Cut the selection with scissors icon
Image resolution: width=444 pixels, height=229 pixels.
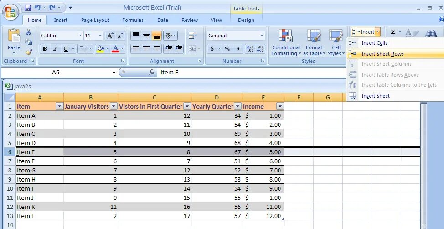click(x=29, y=32)
